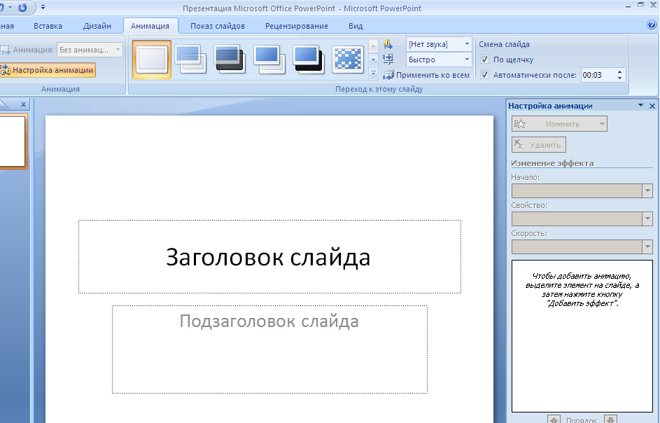
Task: Choose the fade through black transition
Action: (230, 60)
